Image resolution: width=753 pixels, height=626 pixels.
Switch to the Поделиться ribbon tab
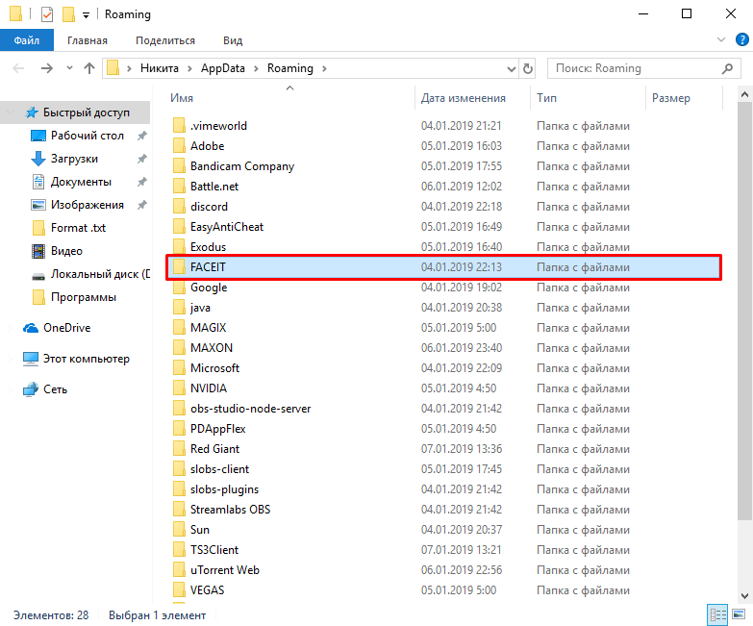[165, 40]
